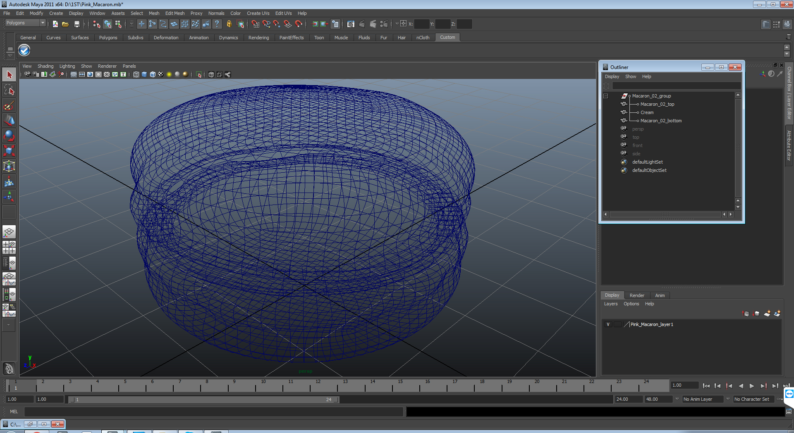Select by object type mode icon
Viewport: 794px width, 433px height.
108,24
